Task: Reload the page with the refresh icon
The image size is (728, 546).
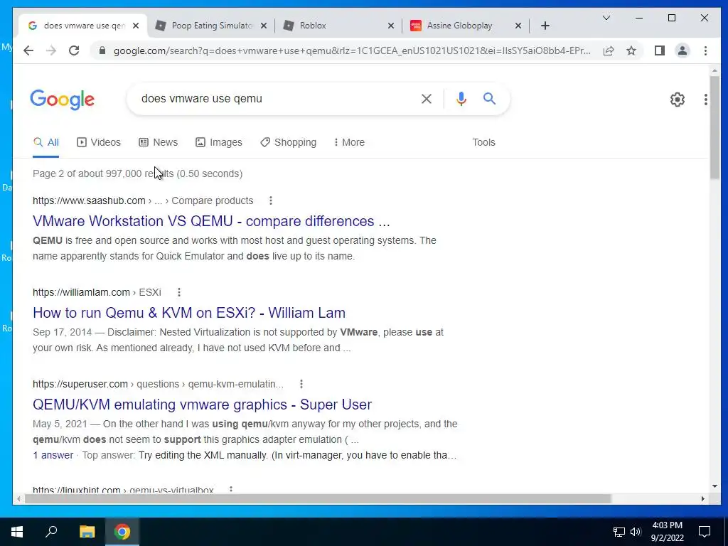Action: (x=74, y=50)
